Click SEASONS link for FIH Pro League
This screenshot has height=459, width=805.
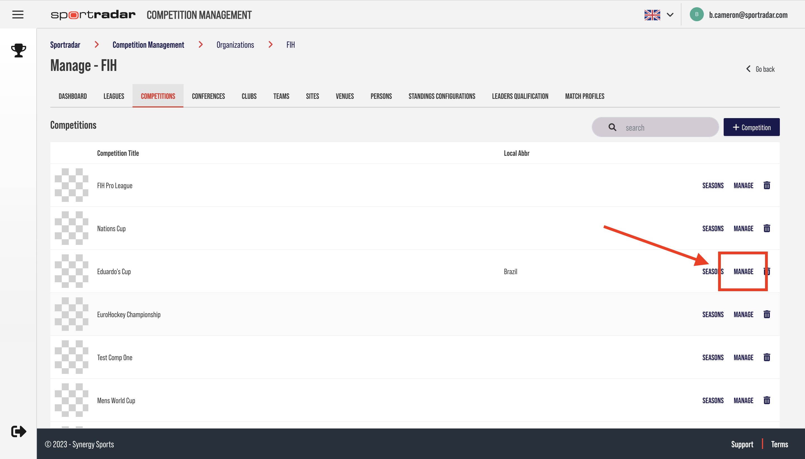click(713, 185)
